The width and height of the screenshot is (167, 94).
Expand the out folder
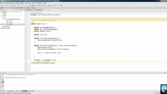click(1, 16)
